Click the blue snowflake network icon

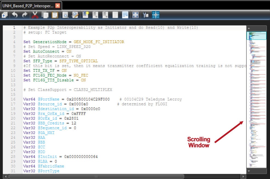click(x=156, y=15)
